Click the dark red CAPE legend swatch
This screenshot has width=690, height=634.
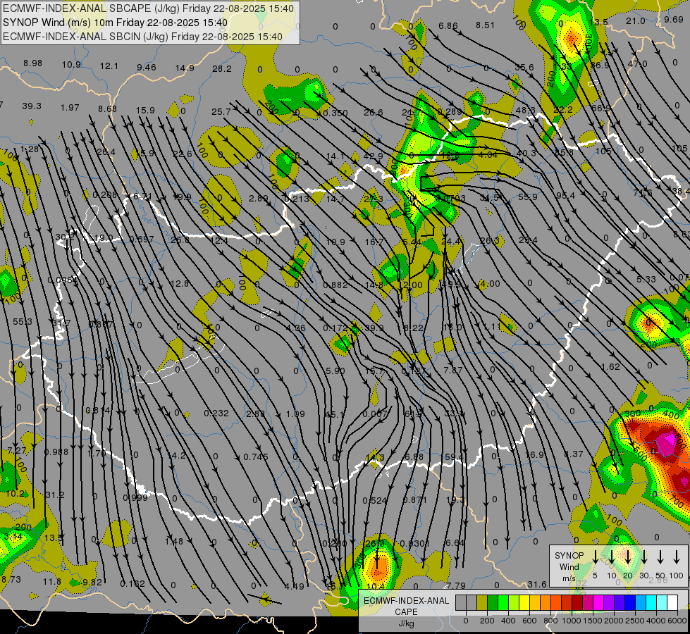click(577, 602)
